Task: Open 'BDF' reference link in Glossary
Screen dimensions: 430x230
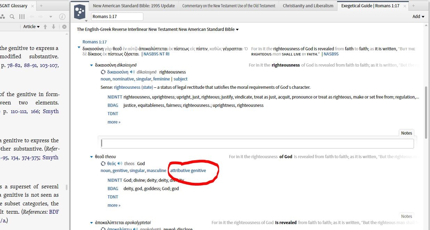Action: [54, 212]
